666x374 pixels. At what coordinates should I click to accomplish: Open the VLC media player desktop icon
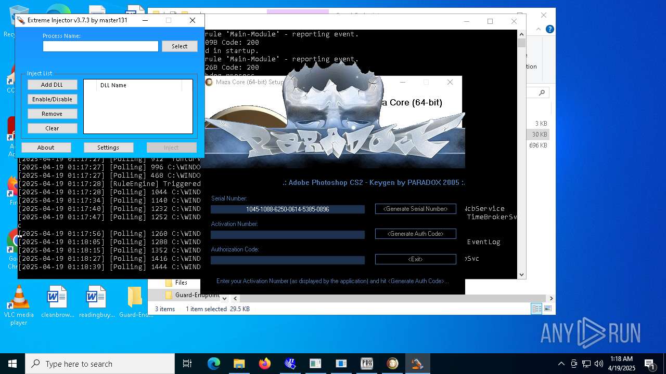pyautogui.click(x=19, y=305)
